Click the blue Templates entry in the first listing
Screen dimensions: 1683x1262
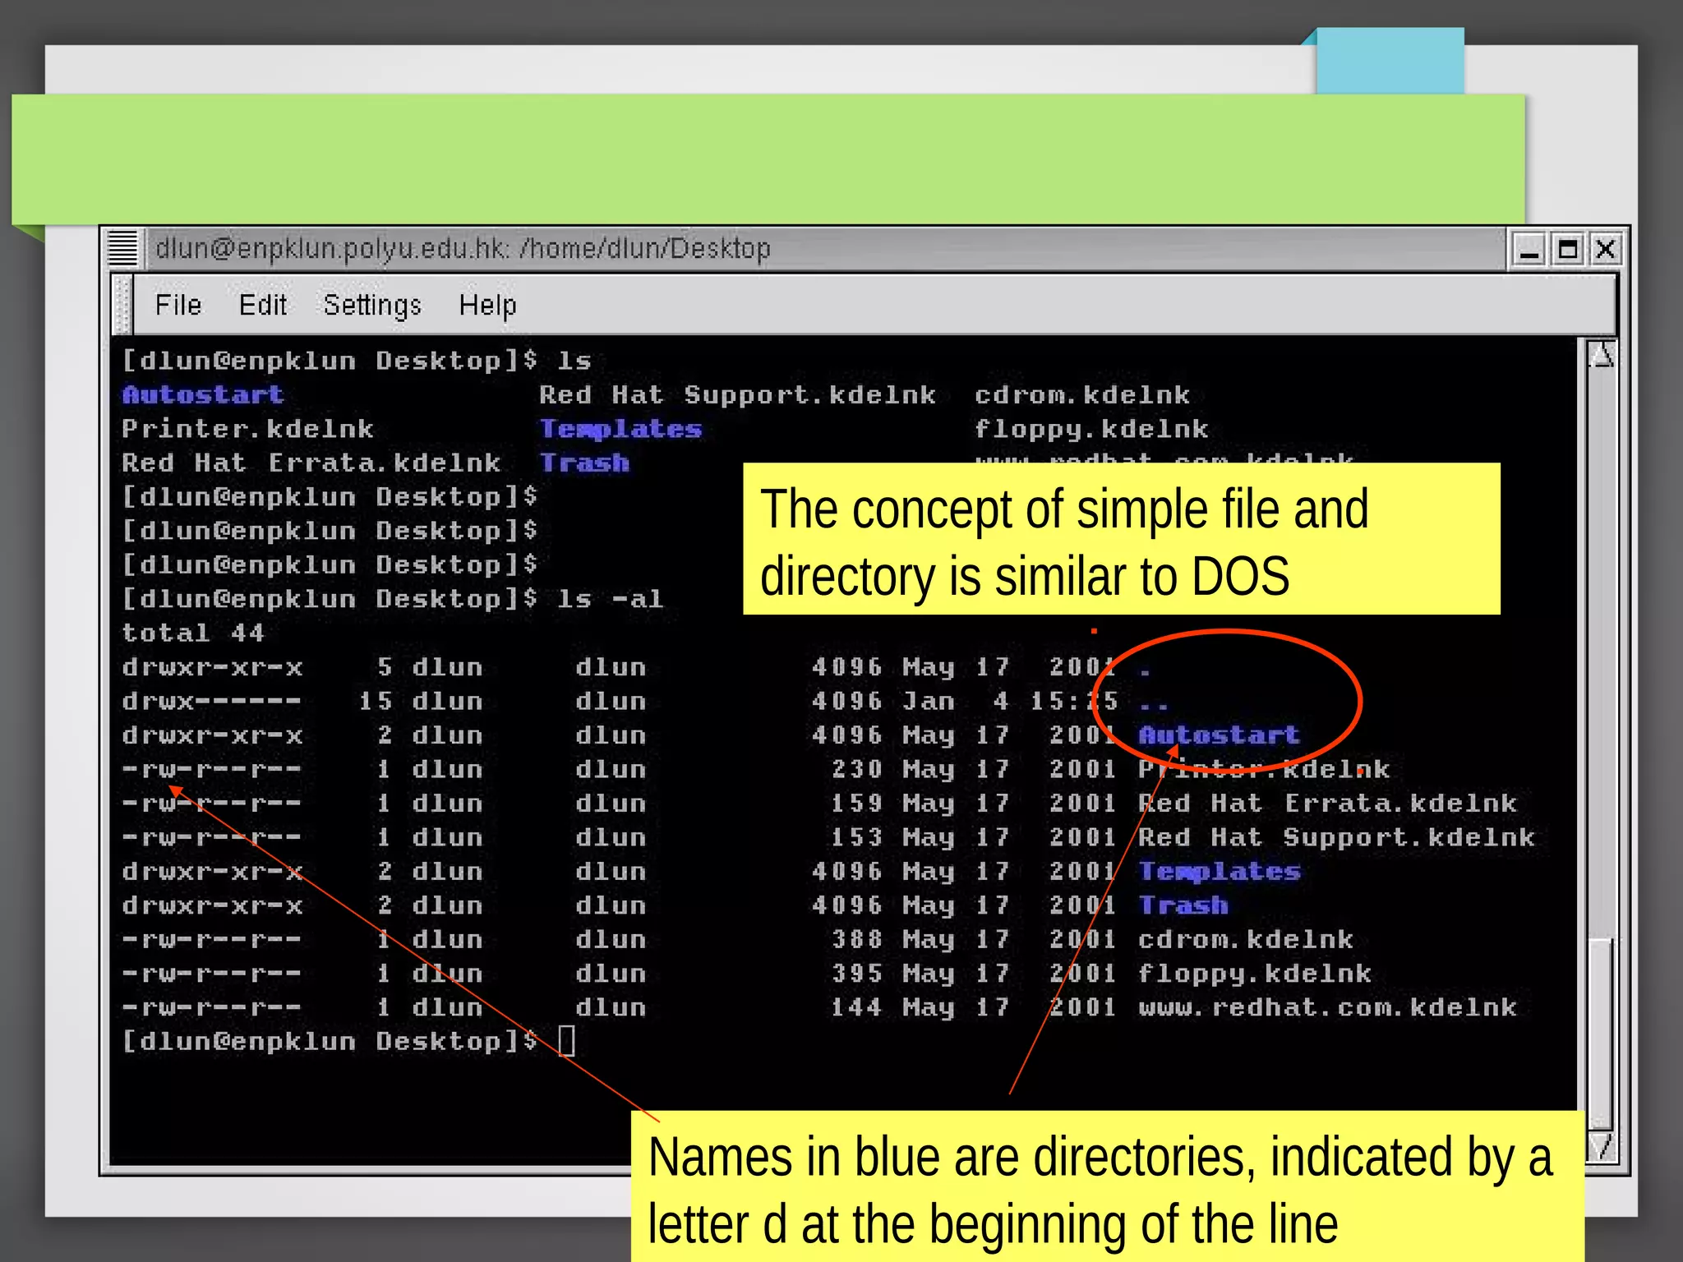[x=620, y=429]
